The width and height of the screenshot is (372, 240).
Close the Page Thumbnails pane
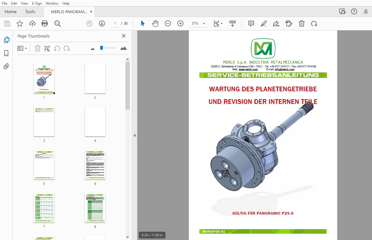(124, 36)
